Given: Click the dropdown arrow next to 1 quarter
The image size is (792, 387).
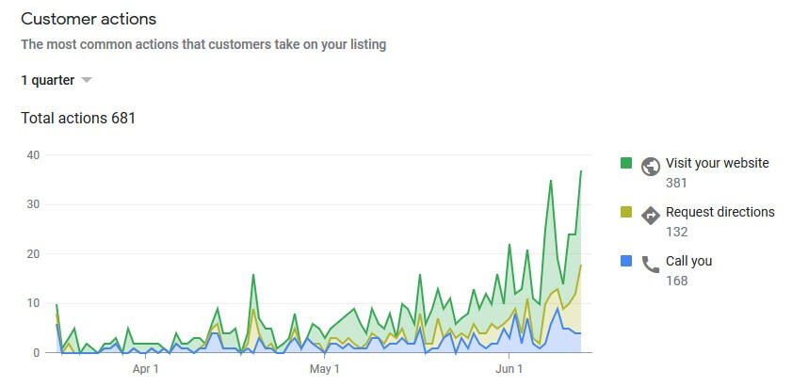Looking at the screenshot, I should point(87,80).
